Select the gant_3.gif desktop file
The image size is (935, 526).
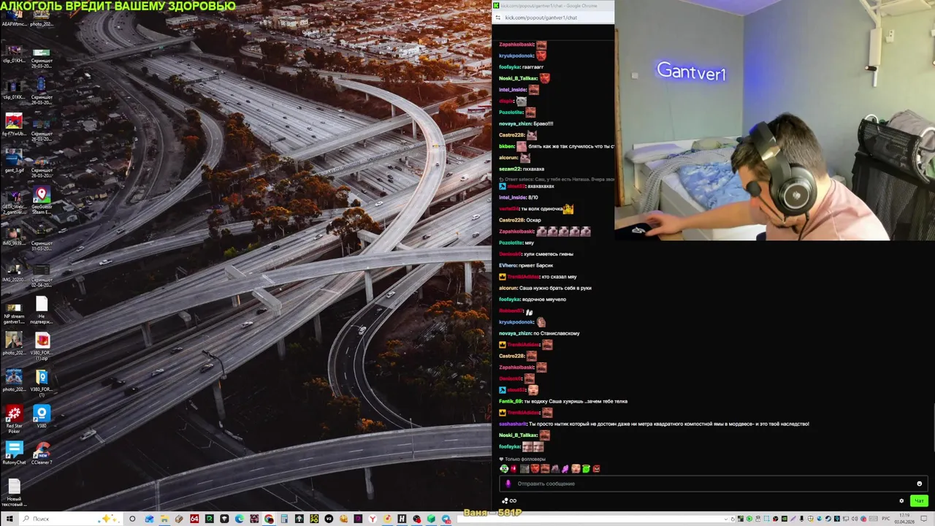click(x=14, y=161)
